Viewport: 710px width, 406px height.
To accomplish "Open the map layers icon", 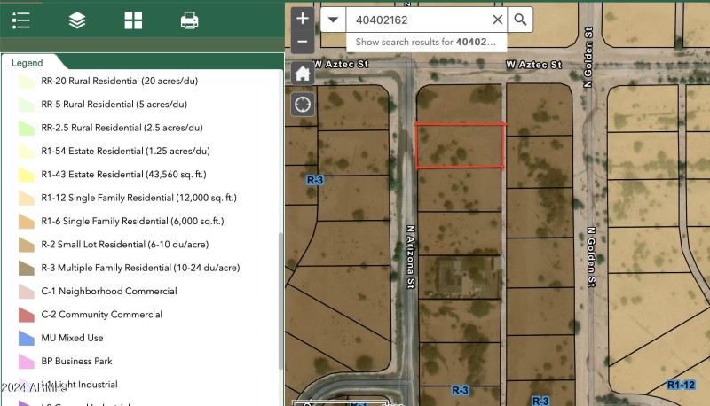I will [x=77, y=20].
